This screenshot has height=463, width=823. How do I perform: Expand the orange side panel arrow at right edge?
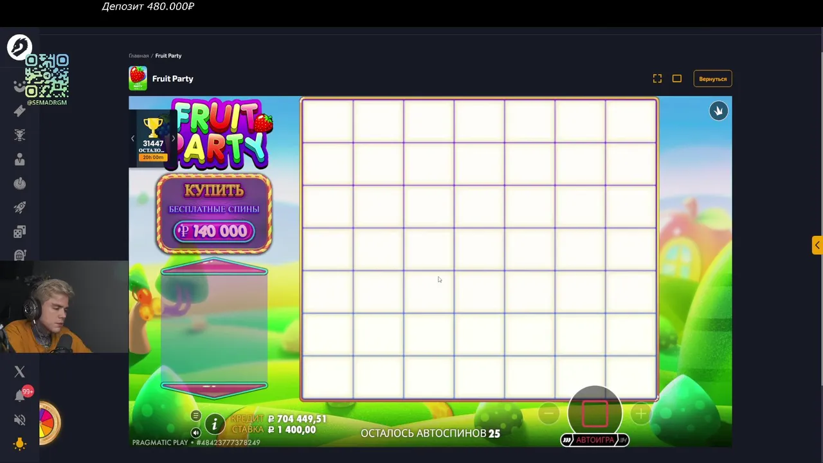[x=817, y=245]
